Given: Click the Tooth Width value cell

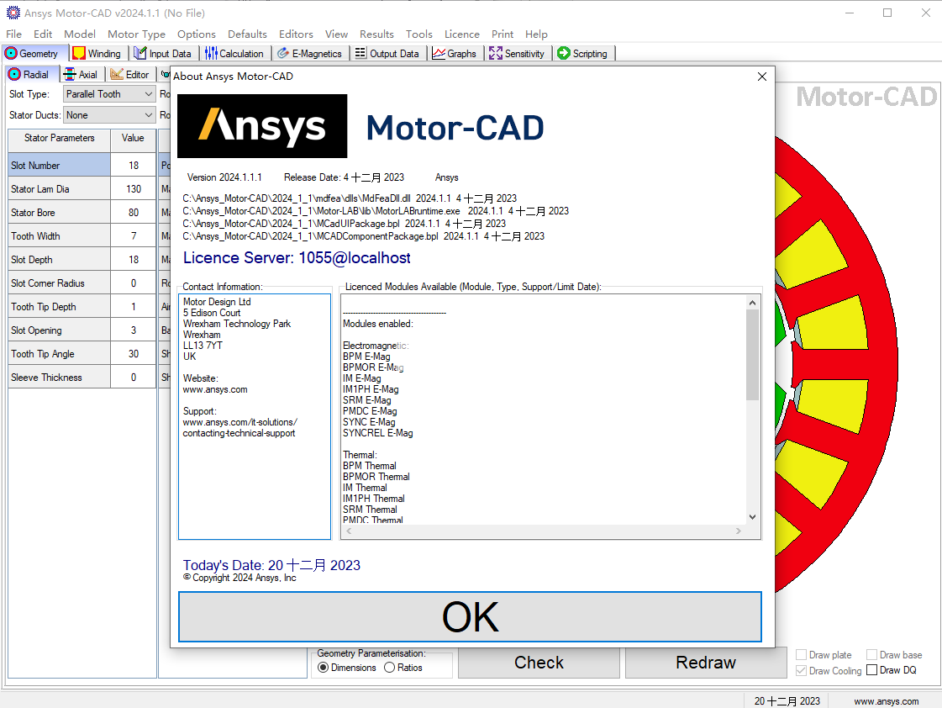Looking at the screenshot, I should pos(134,235).
